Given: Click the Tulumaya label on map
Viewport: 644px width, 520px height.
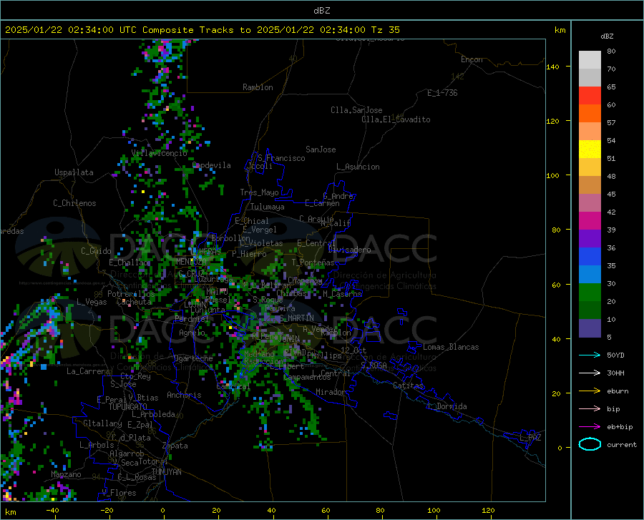Looking at the screenshot, I should pos(268,207).
